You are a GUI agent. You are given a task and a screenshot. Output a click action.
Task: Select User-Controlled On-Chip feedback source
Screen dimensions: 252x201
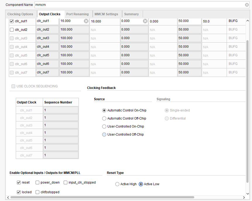104,126
